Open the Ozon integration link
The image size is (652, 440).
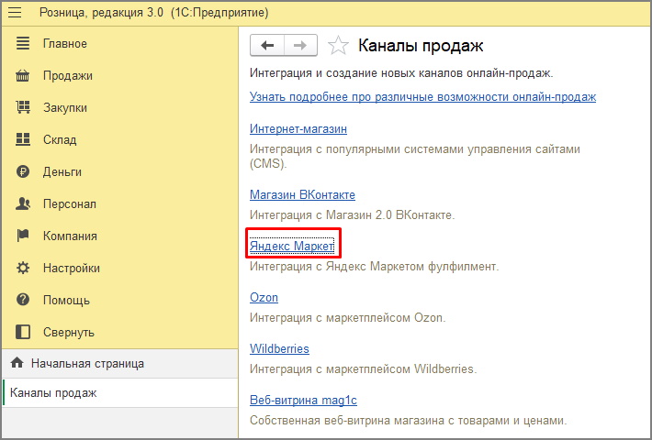click(264, 297)
